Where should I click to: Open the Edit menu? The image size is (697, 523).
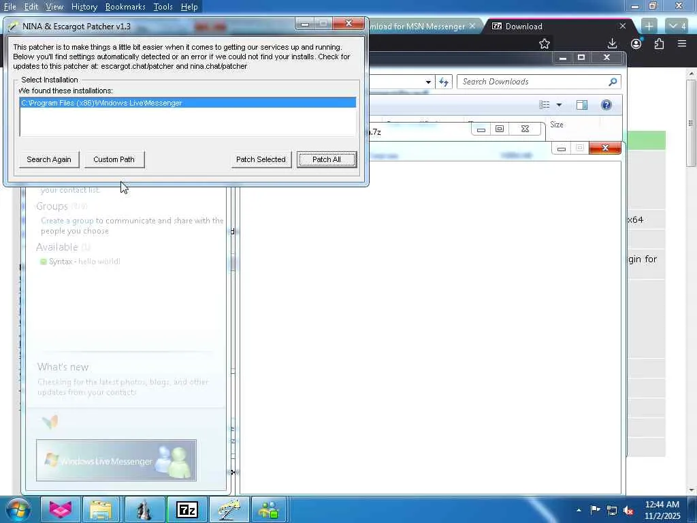pos(31,7)
